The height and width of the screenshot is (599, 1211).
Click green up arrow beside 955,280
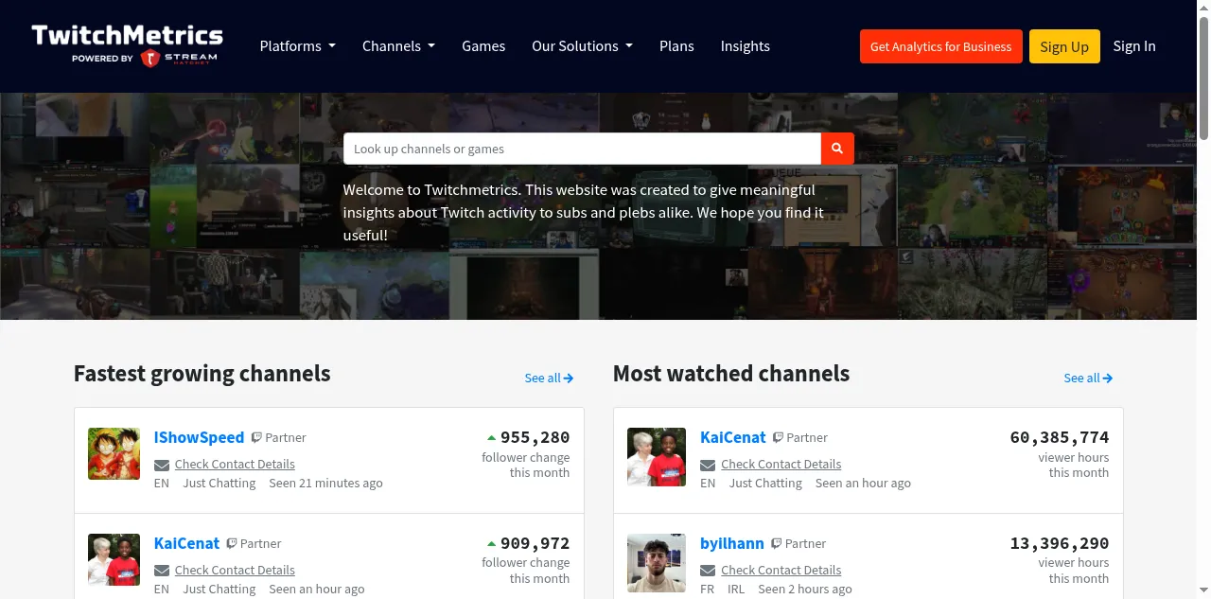pos(492,438)
